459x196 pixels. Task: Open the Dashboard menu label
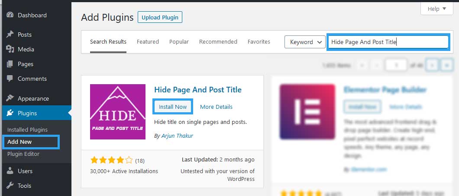32,15
